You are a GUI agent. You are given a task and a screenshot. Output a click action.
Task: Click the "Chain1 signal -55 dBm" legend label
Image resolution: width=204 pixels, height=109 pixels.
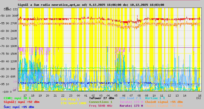click(x=164, y=106)
